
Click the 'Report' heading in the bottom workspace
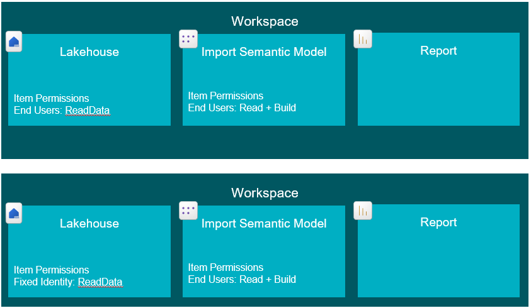coord(438,223)
